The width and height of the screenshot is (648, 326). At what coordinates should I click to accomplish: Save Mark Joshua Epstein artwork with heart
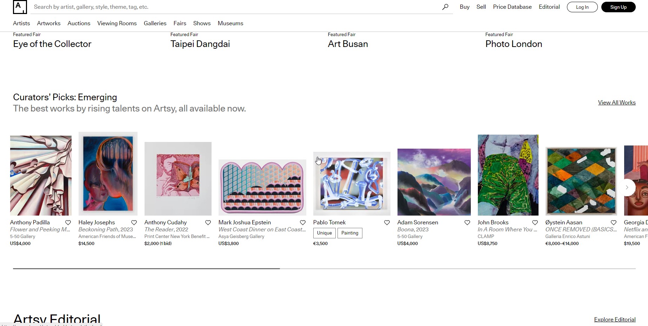coord(303,223)
